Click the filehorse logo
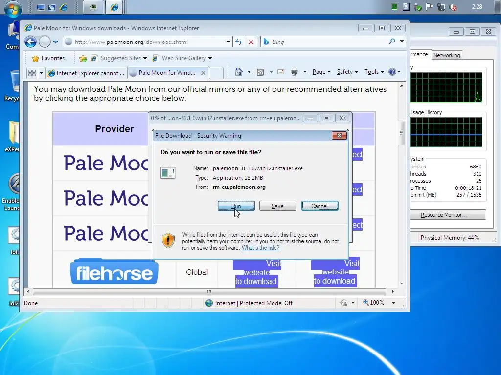The height and width of the screenshot is (375, 501). click(114, 271)
